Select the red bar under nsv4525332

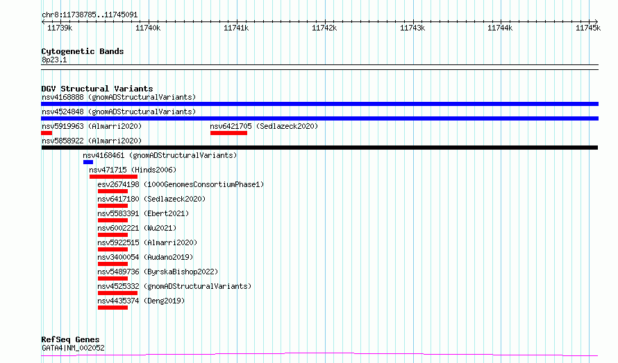117,293
